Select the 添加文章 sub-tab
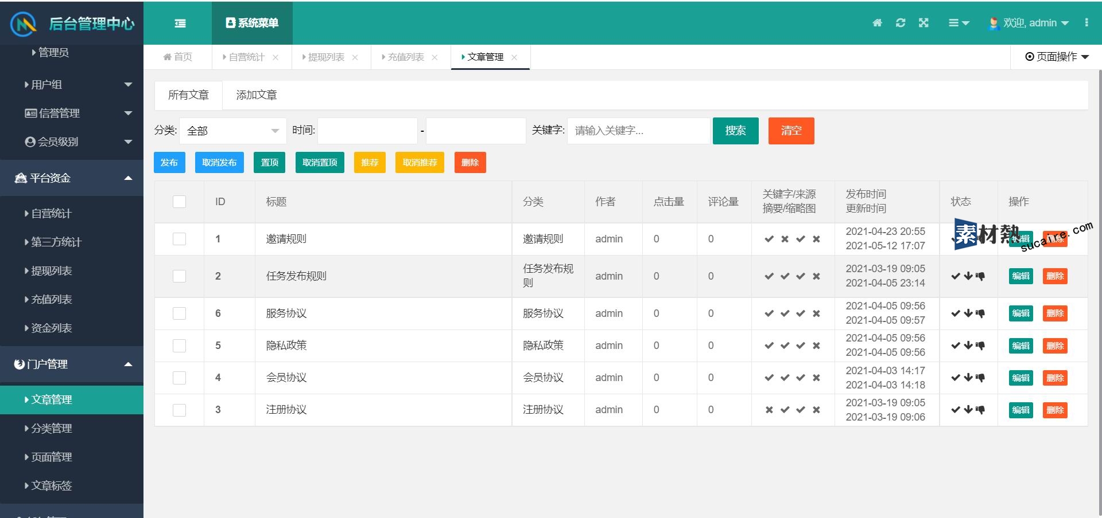Viewport: 1102px width, 518px height. (257, 95)
